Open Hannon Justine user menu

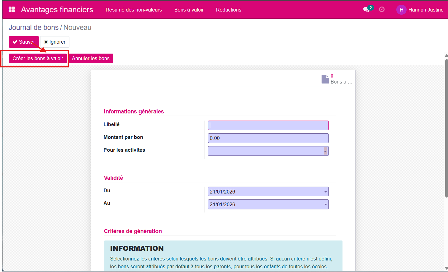pos(426,10)
